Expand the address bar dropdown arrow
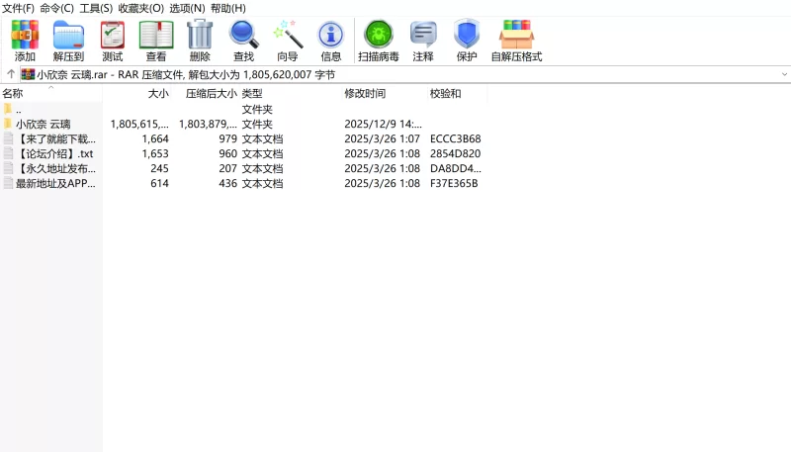 coord(784,74)
